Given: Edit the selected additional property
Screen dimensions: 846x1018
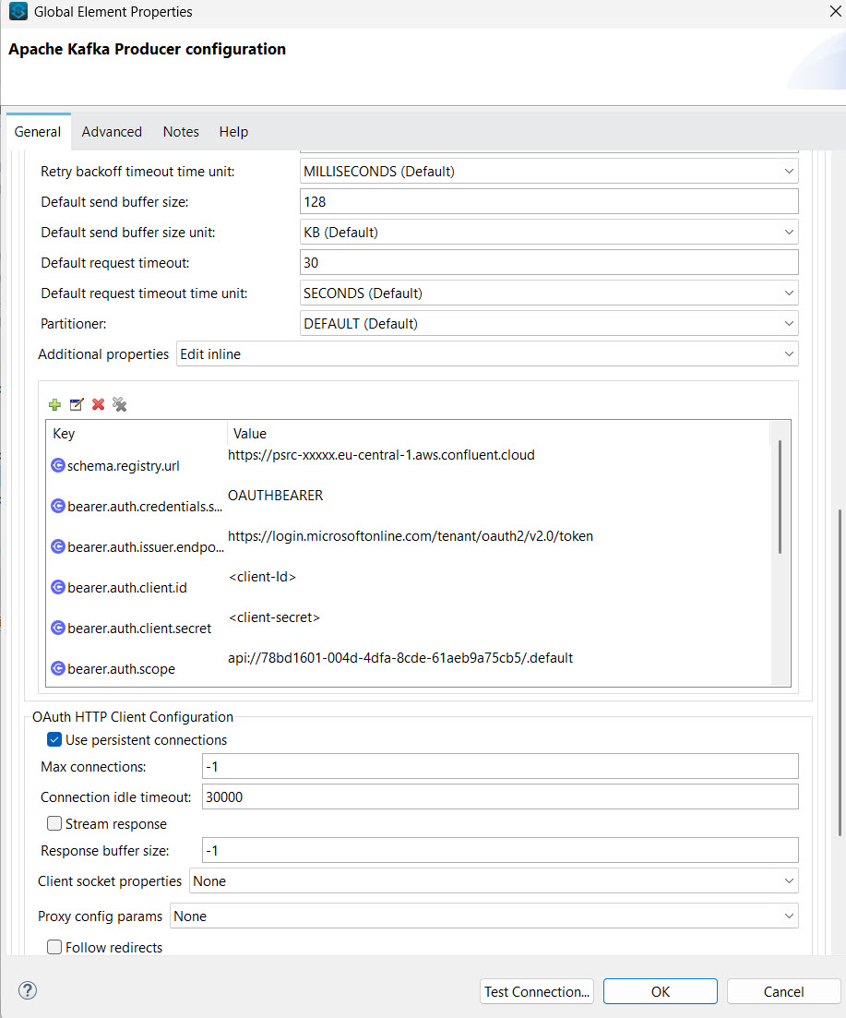Looking at the screenshot, I should 77,404.
